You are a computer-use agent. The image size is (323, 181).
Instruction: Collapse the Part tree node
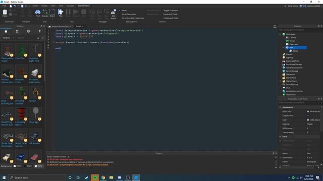pyautogui.click(x=284, y=48)
